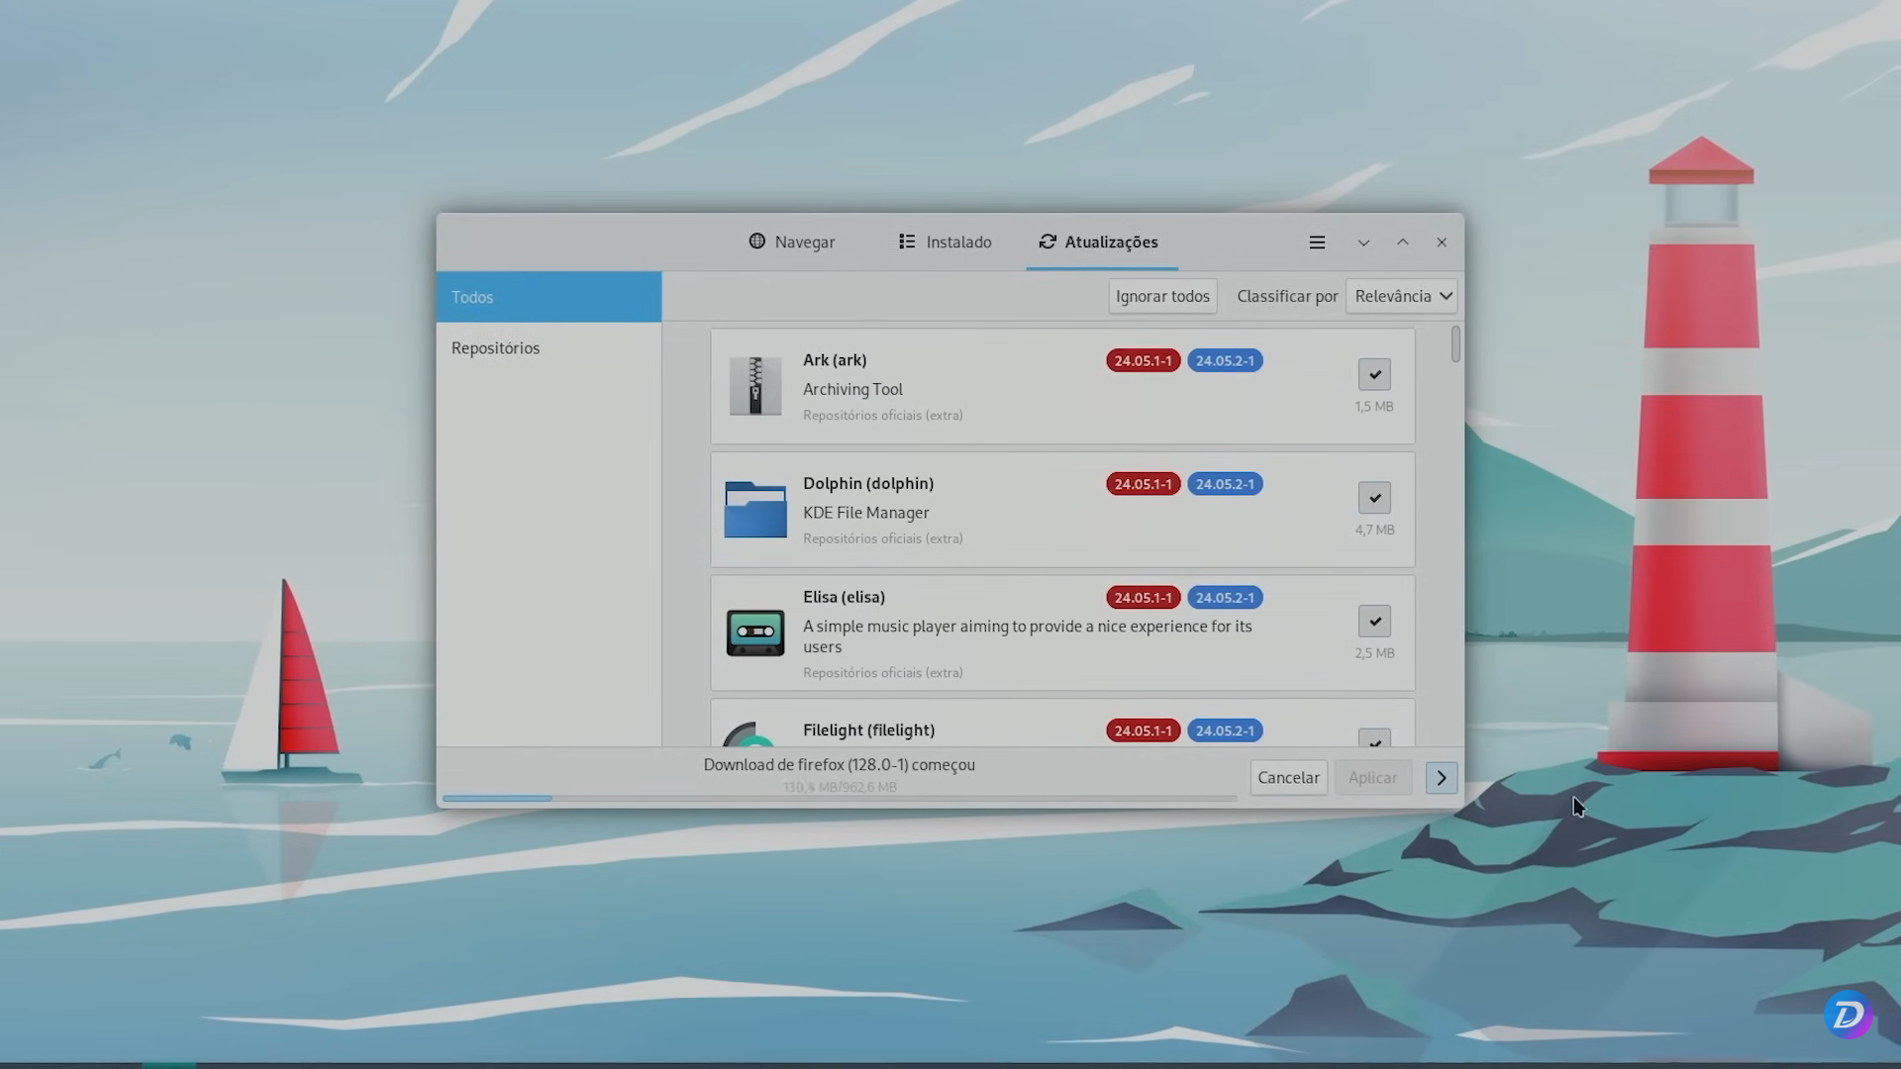Open the Relevância sort dropdown

click(x=1401, y=296)
